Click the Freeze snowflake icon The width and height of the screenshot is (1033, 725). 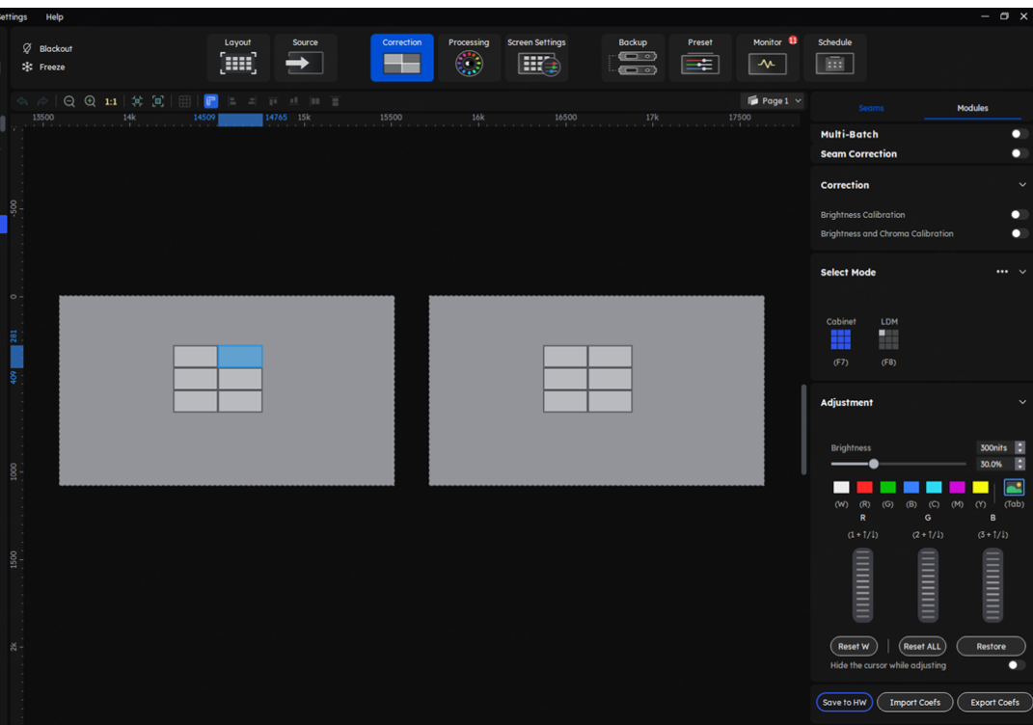pyautogui.click(x=27, y=67)
